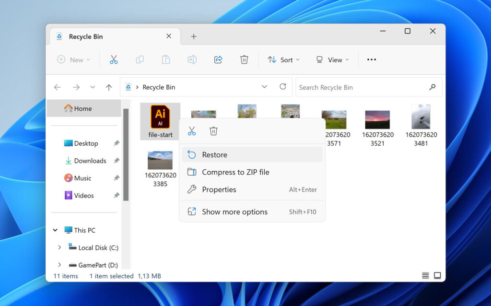This screenshot has width=491, height=306.
Task: Unpin Downloads using its pin toggle
Action: (x=116, y=161)
